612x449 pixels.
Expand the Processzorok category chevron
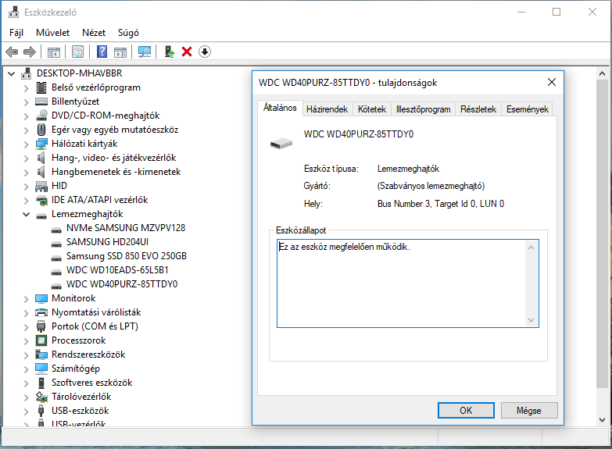pyautogui.click(x=26, y=341)
